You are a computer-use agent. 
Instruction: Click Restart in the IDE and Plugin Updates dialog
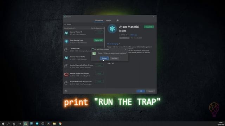(x=104, y=58)
